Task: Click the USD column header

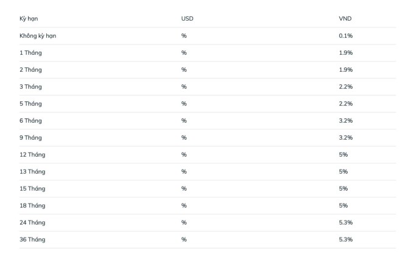Action: (187, 19)
